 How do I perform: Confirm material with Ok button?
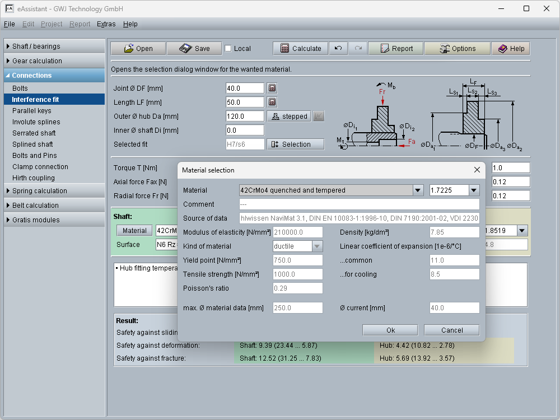390,330
